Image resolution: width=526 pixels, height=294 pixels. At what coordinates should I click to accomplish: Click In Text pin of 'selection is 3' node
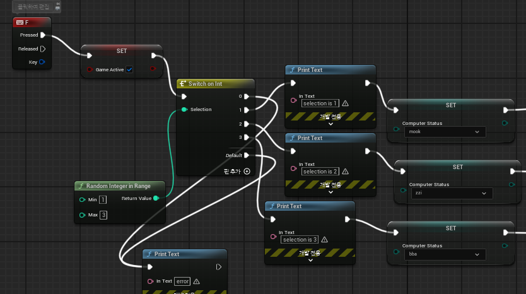click(273, 237)
